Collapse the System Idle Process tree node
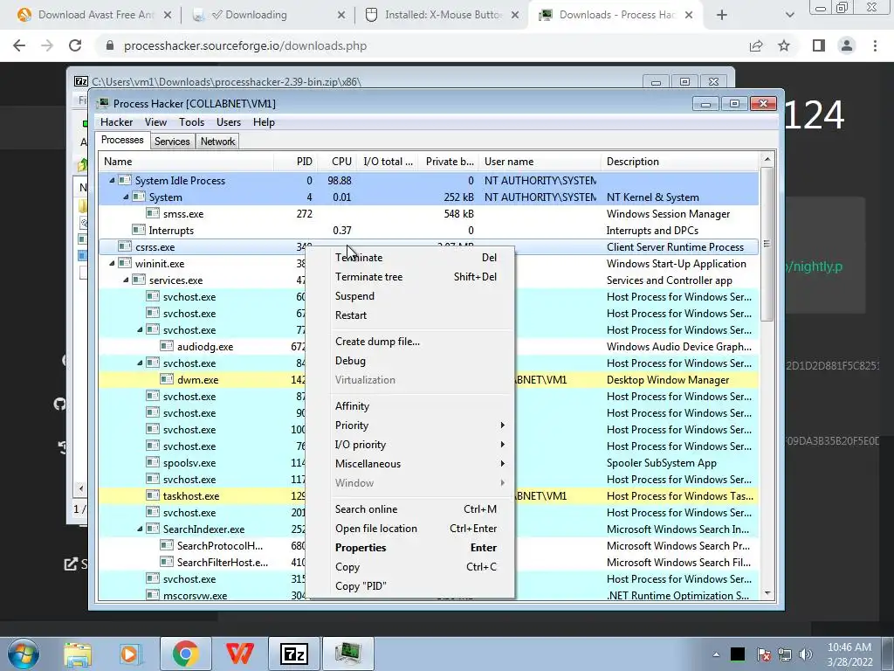This screenshot has width=894, height=671. click(113, 180)
